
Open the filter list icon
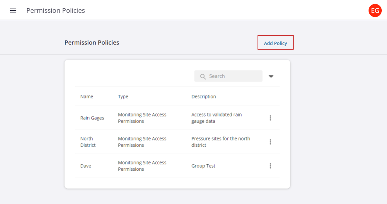click(271, 77)
